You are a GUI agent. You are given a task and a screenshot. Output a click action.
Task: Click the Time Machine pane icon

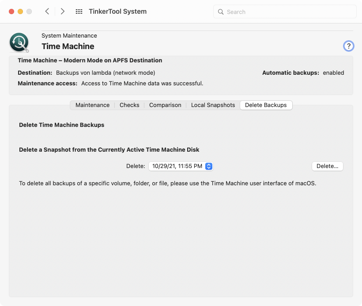(x=19, y=42)
